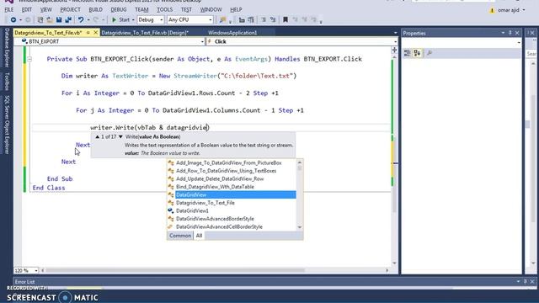
Task: Open the Any CPU platform dropdown
Action: pyautogui.click(x=190, y=20)
